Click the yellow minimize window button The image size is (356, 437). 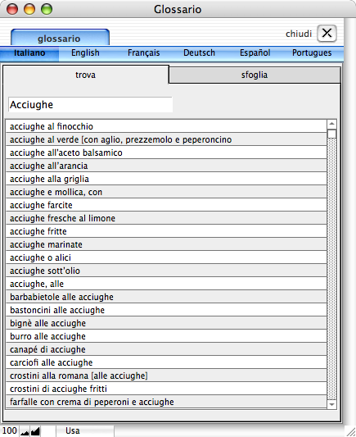point(29,9)
